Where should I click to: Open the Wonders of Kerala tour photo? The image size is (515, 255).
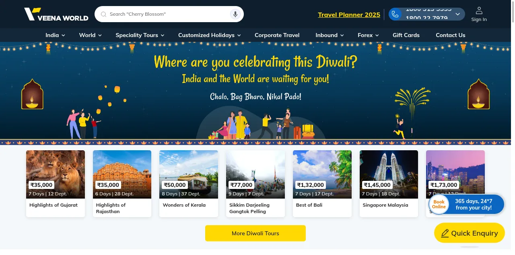click(x=189, y=174)
